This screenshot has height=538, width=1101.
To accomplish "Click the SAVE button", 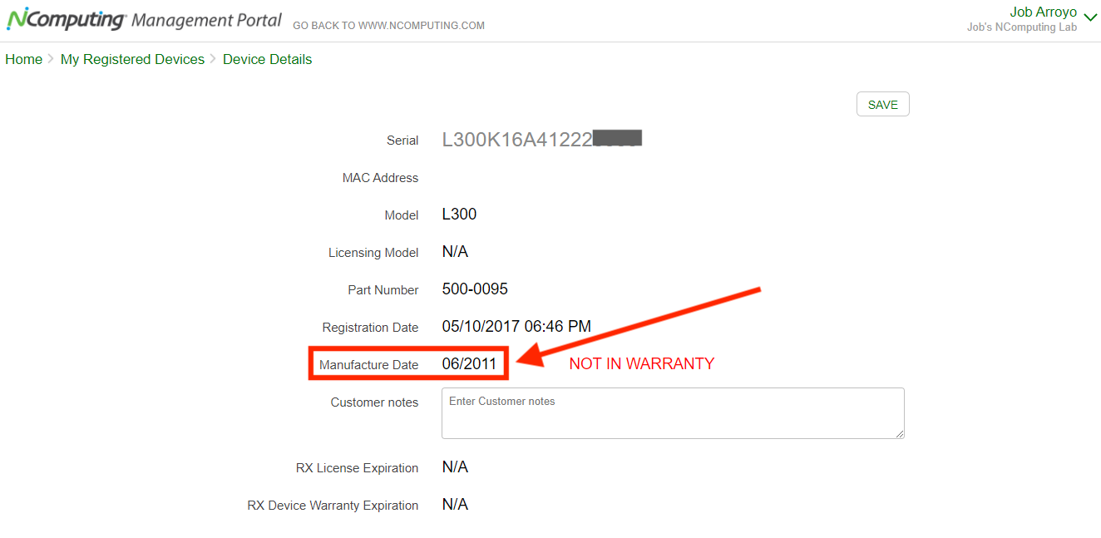I will (882, 105).
